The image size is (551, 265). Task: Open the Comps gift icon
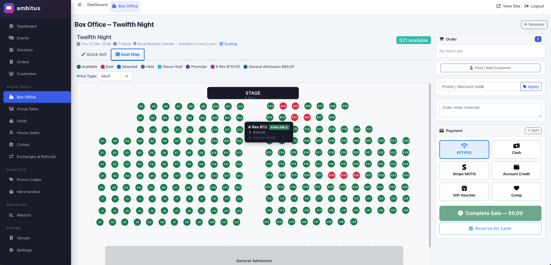11,144
